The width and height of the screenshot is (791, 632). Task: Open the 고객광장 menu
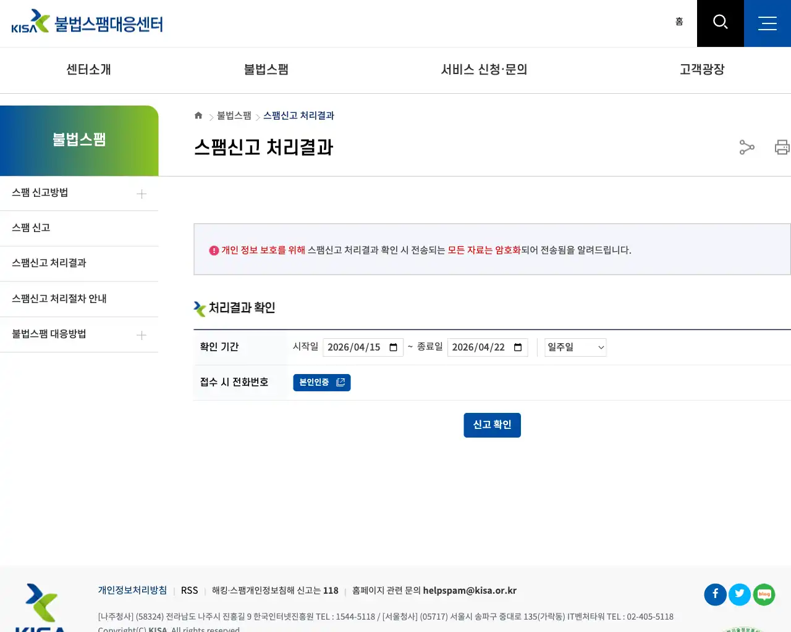(701, 70)
